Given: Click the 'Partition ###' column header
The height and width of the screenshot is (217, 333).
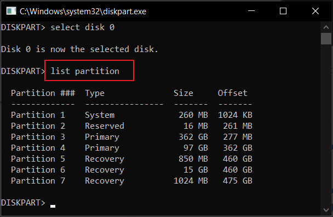Looking at the screenshot, I should [x=43, y=93].
